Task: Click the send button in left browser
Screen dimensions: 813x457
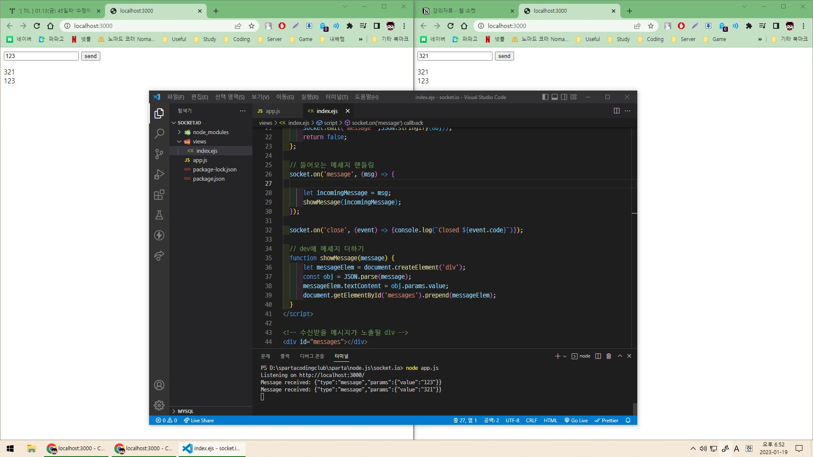Action: pos(91,56)
